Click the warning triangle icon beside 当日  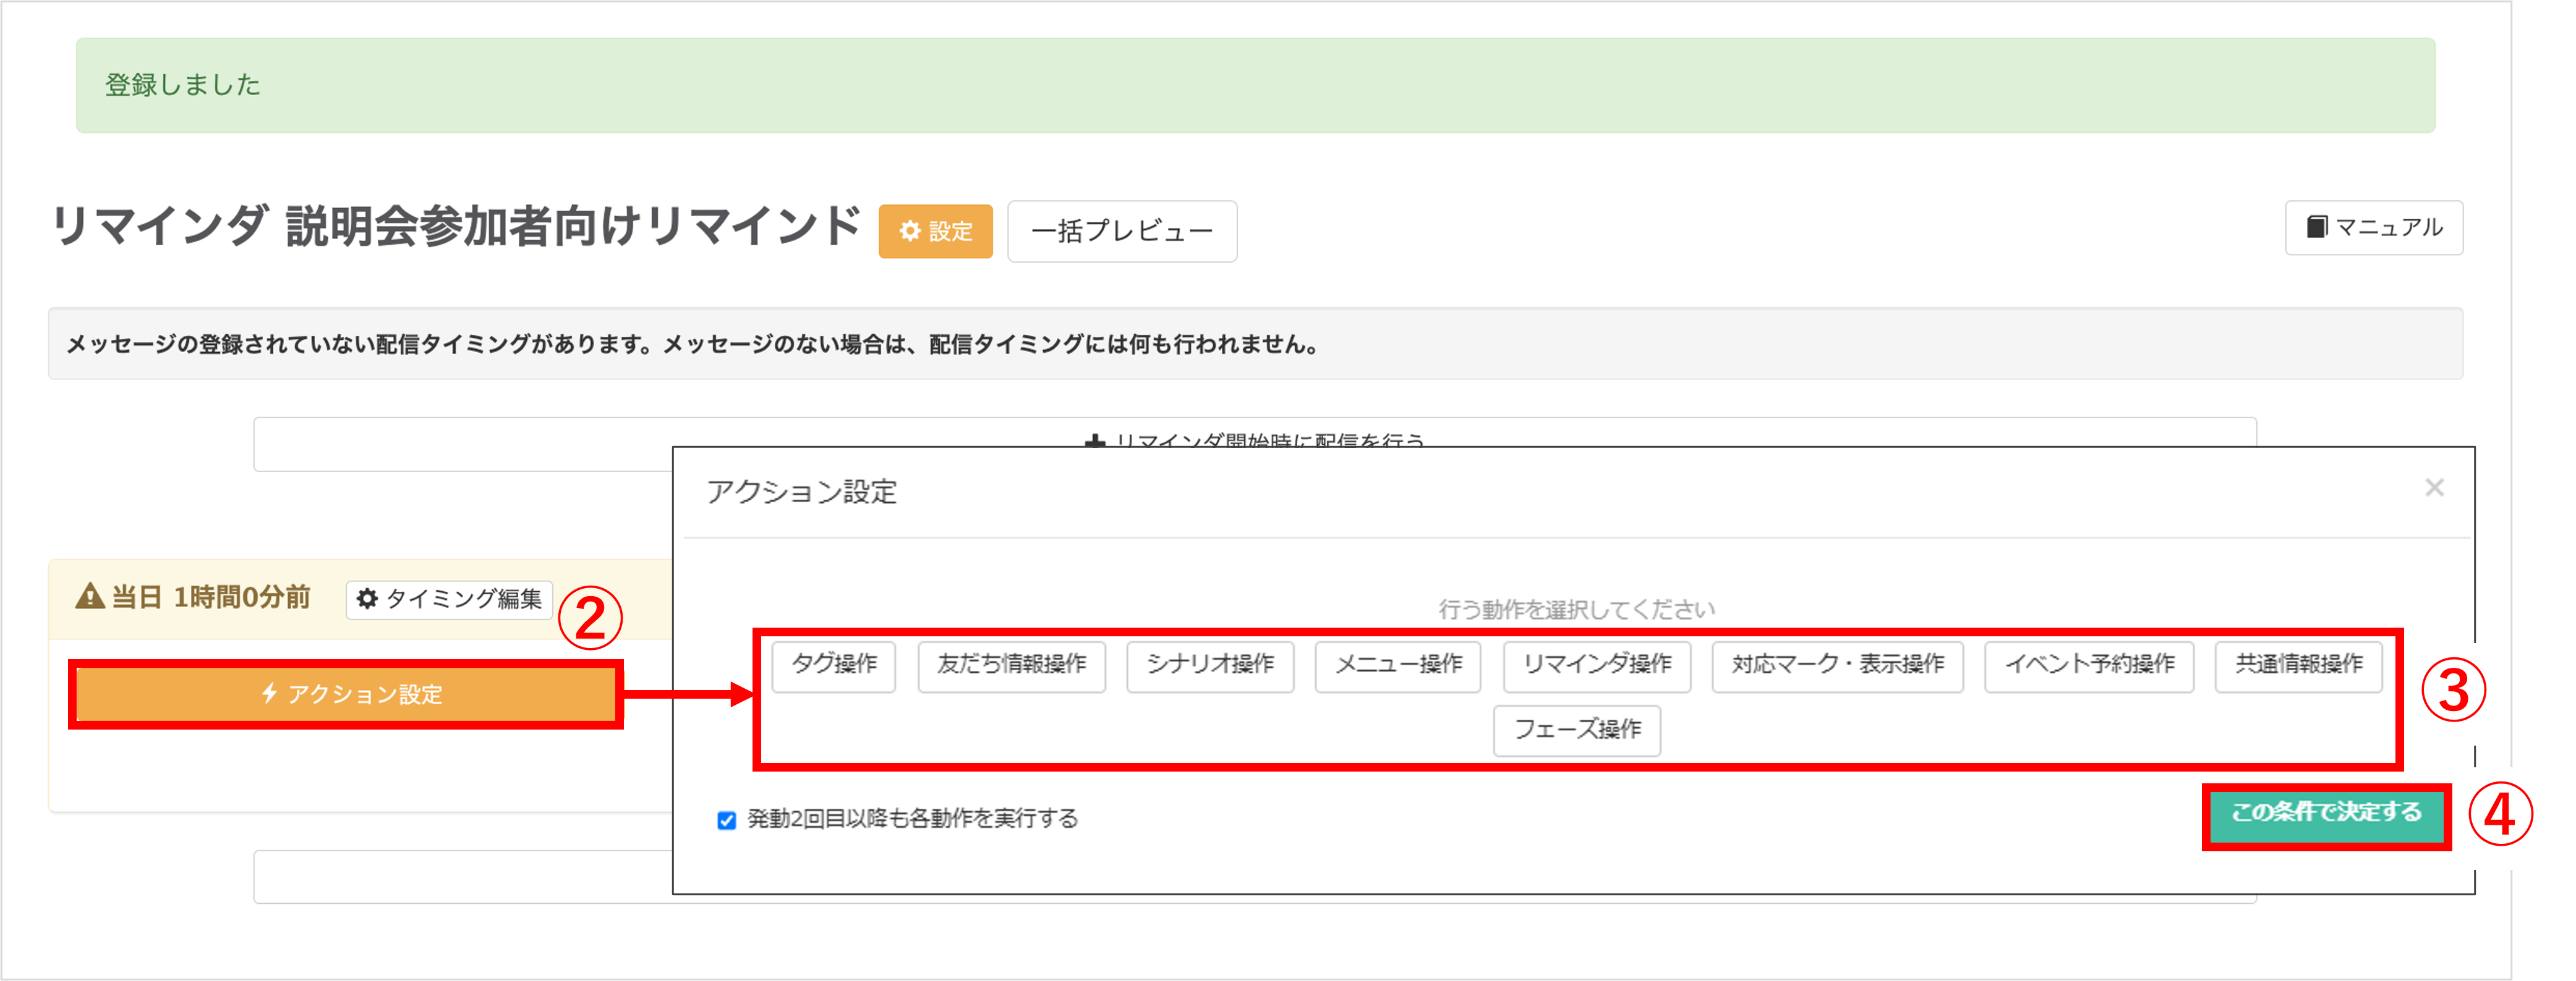pyautogui.click(x=90, y=596)
